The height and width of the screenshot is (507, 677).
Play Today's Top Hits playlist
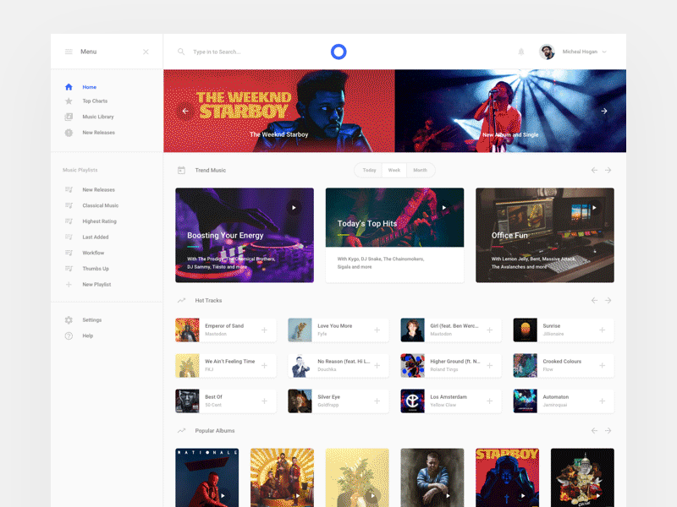point(444,208)
